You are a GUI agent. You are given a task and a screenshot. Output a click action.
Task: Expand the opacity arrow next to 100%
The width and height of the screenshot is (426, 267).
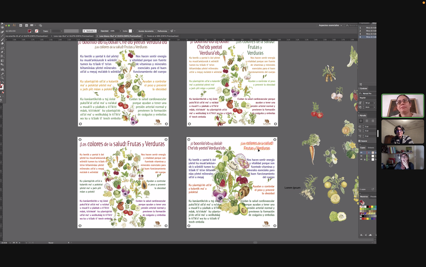[120, 31]
